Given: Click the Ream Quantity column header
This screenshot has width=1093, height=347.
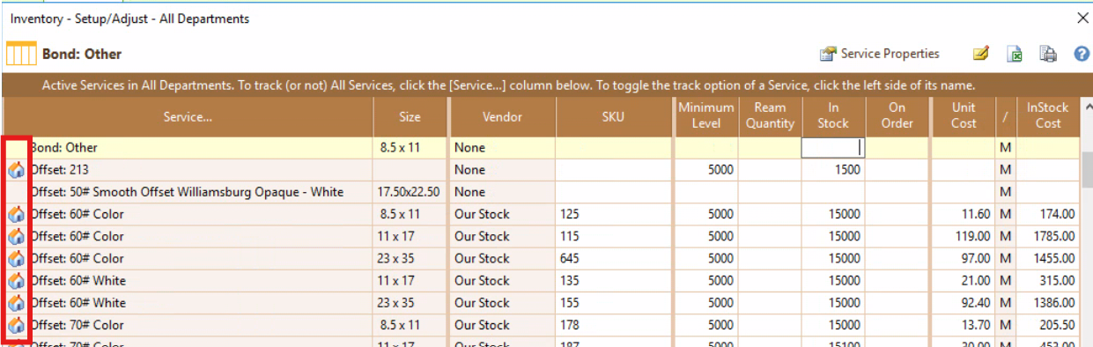Looking at the screenshot, I should click(x=770, y=116).
